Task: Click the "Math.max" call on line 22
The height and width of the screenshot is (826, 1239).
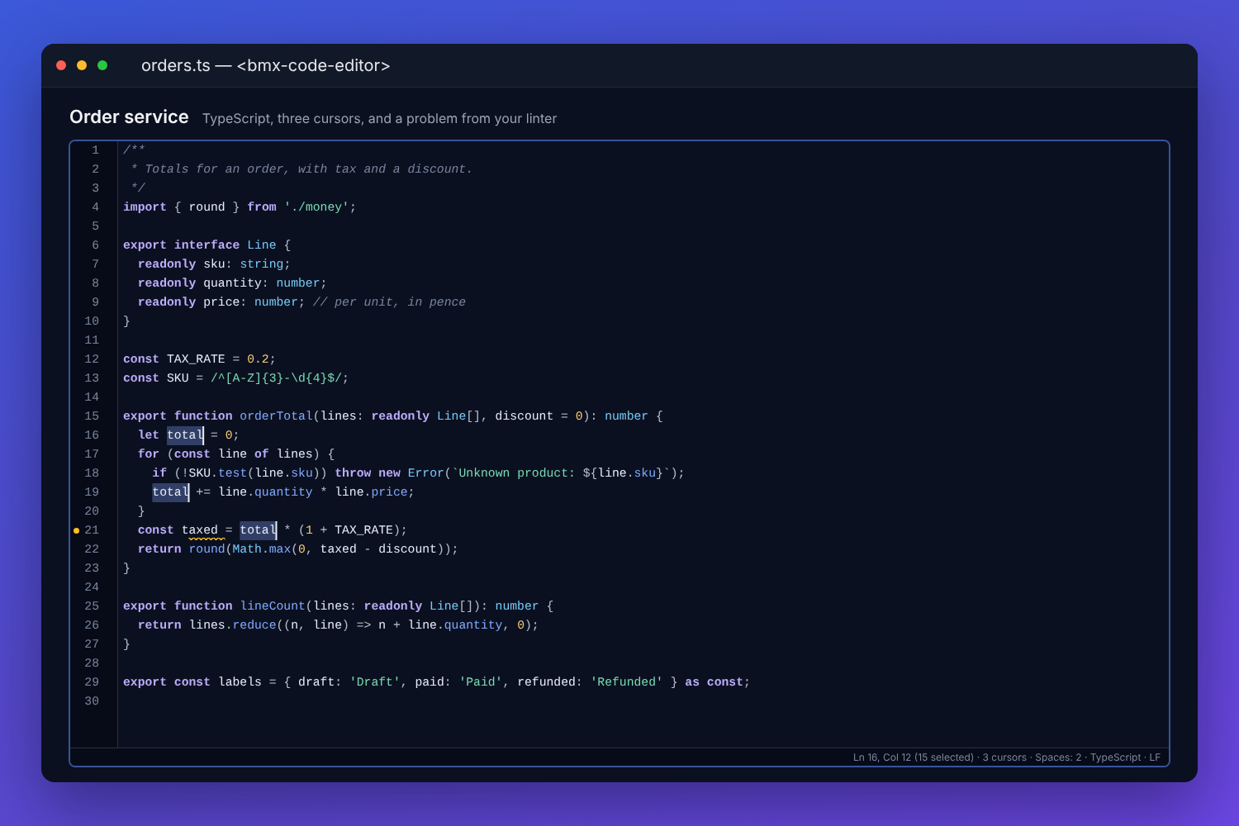Action: click(x=261, y=549)
